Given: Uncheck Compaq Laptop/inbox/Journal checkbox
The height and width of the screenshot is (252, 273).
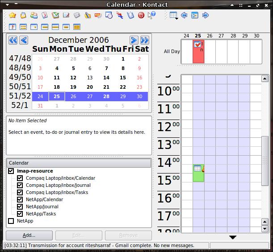Looking at the screenshot, I should 20,185.
